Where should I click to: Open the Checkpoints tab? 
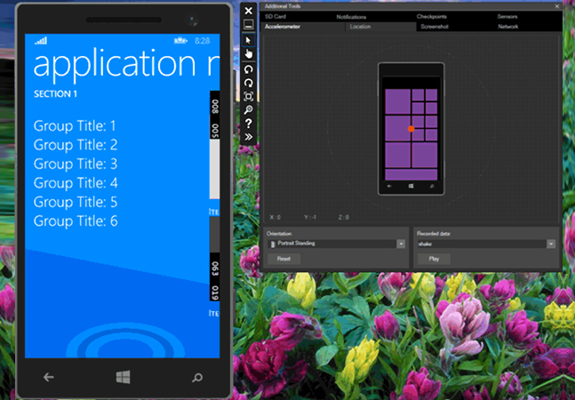[x=431, y=17]
